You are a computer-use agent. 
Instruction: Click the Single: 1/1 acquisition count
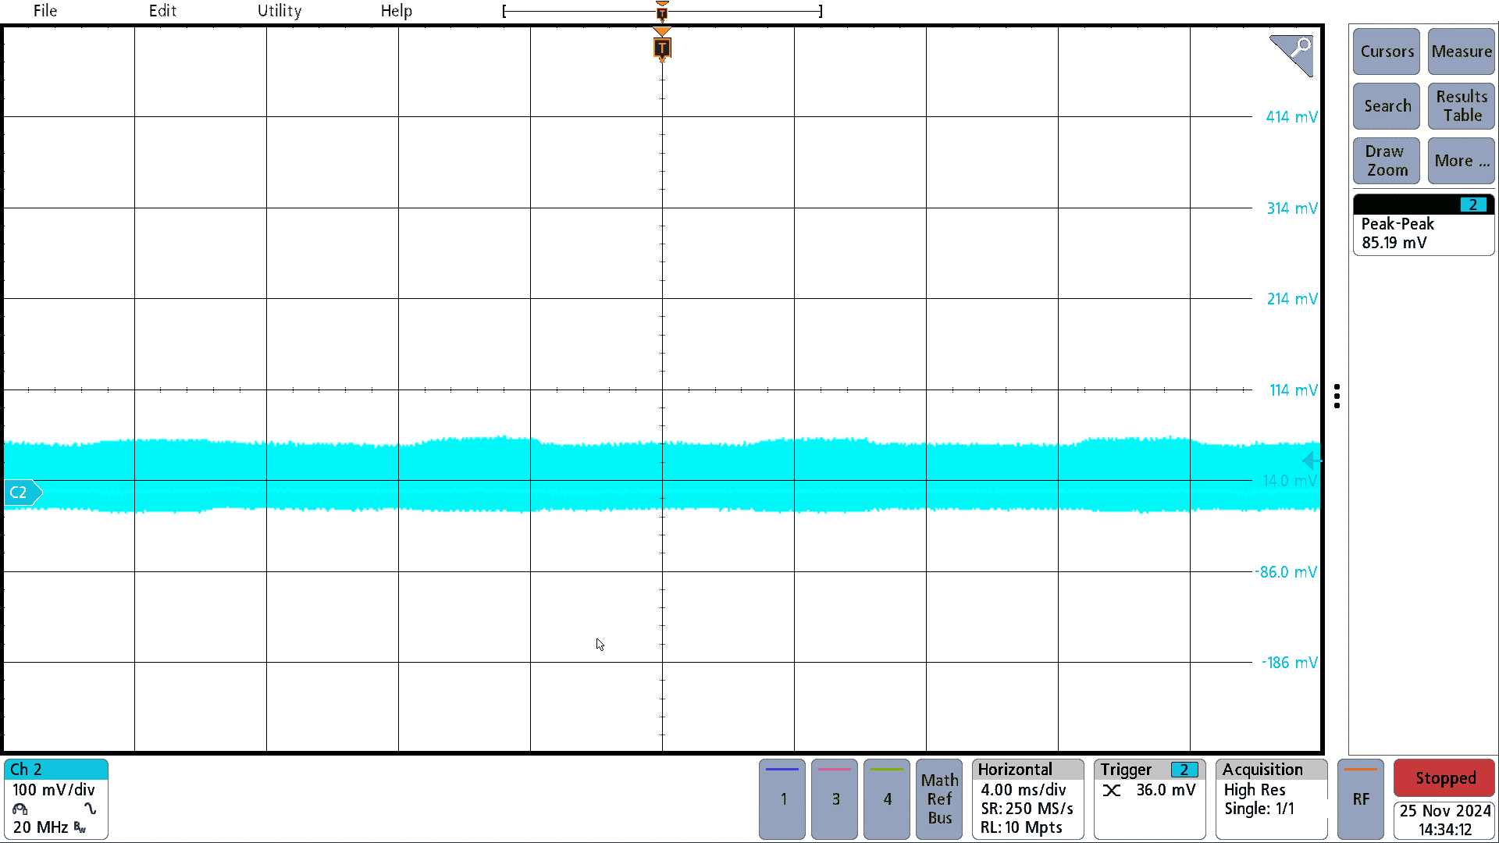click(1259, 809)
